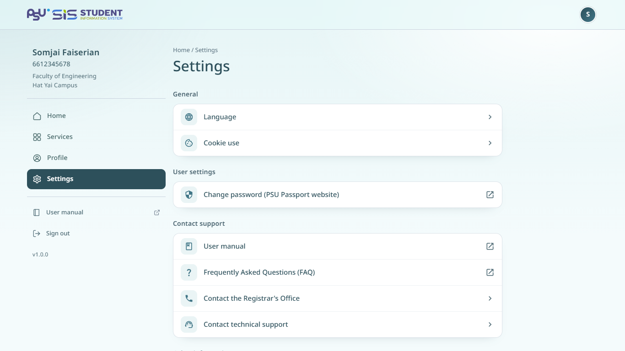Click the Faculty of Engineering text
625x351 pixels.
(x=65, y=76)
